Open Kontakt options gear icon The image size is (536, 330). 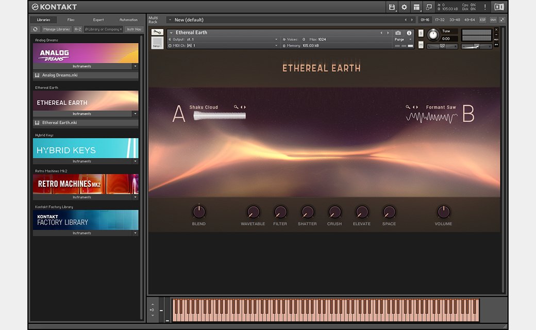click(x=404, y=7)
